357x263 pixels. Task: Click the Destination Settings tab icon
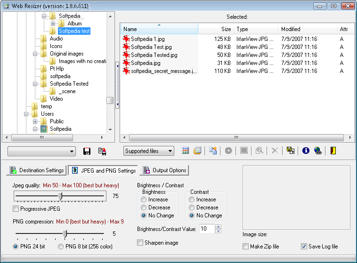click(13, 170)
